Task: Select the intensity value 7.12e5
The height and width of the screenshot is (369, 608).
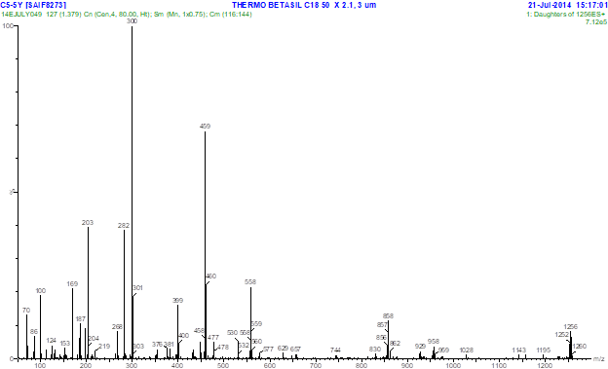Action: point(596,22)
